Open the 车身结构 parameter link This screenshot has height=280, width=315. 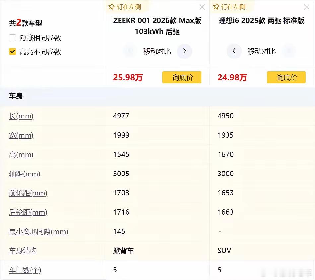click(x=23, y=251)
